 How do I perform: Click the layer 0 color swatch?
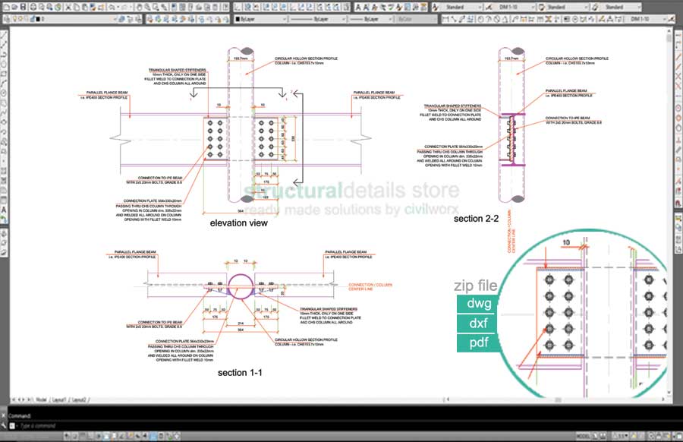(38, 19)
